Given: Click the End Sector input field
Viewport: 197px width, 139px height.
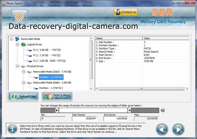Looking at the screenshot, I should click(x=116, y=119).
